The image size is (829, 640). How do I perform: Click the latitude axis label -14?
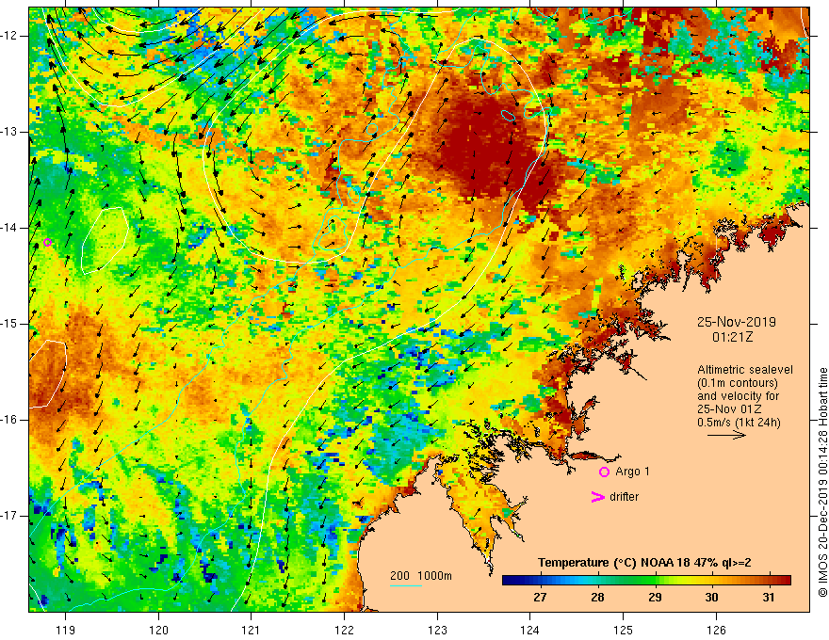[10, 228]
